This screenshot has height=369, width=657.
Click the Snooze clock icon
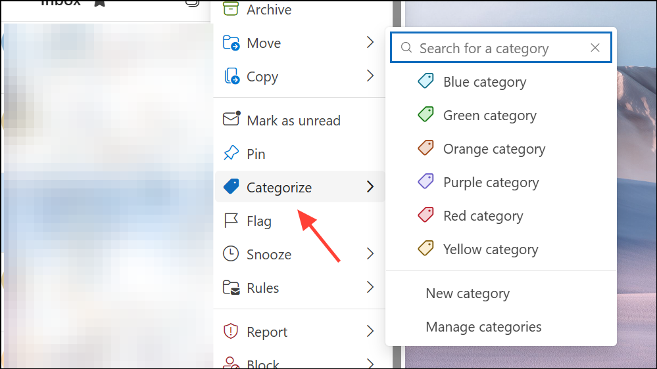coord(230,255)
